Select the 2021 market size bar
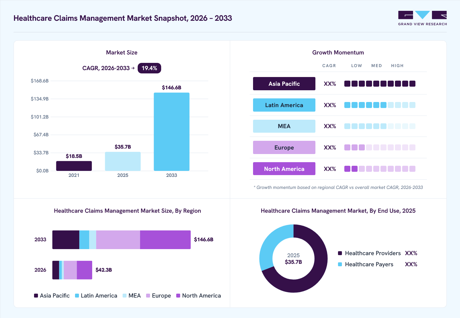Screen dimensions: 460x318 tap(74, 166)
